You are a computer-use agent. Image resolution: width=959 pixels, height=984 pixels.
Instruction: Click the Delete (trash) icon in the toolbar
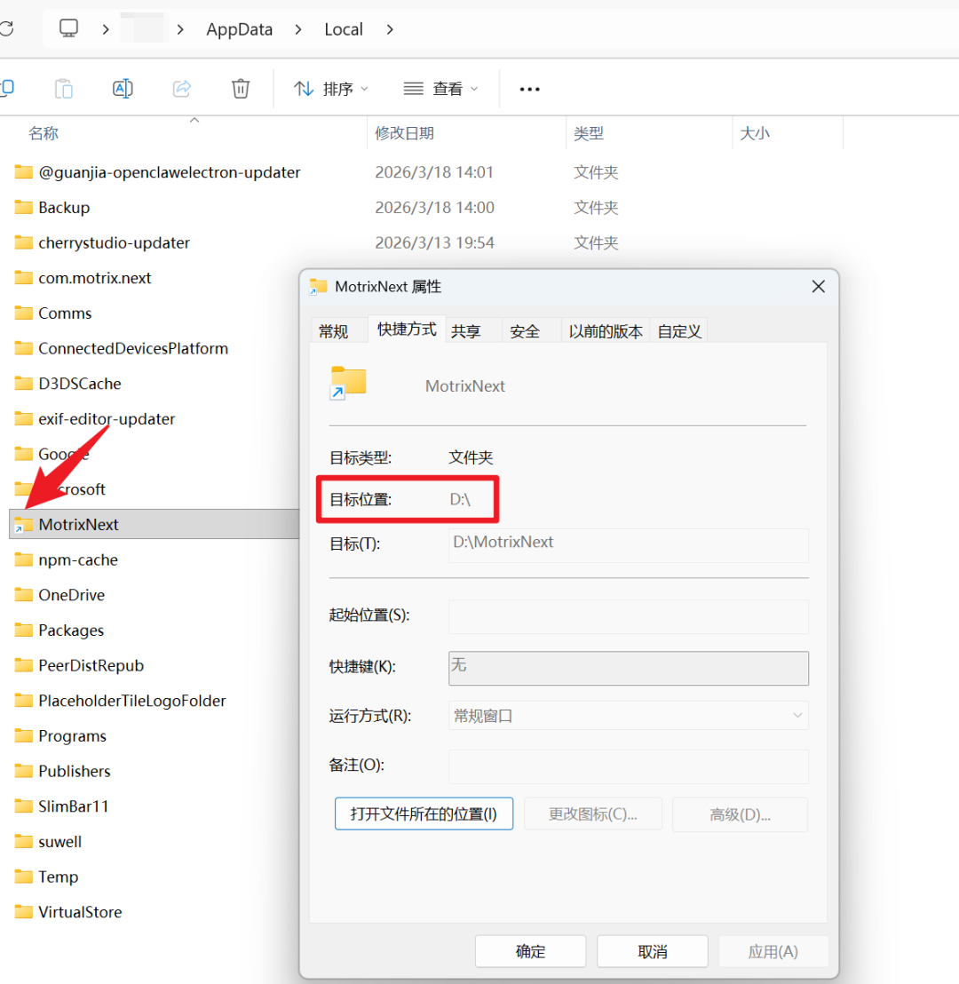pos(240,88)
